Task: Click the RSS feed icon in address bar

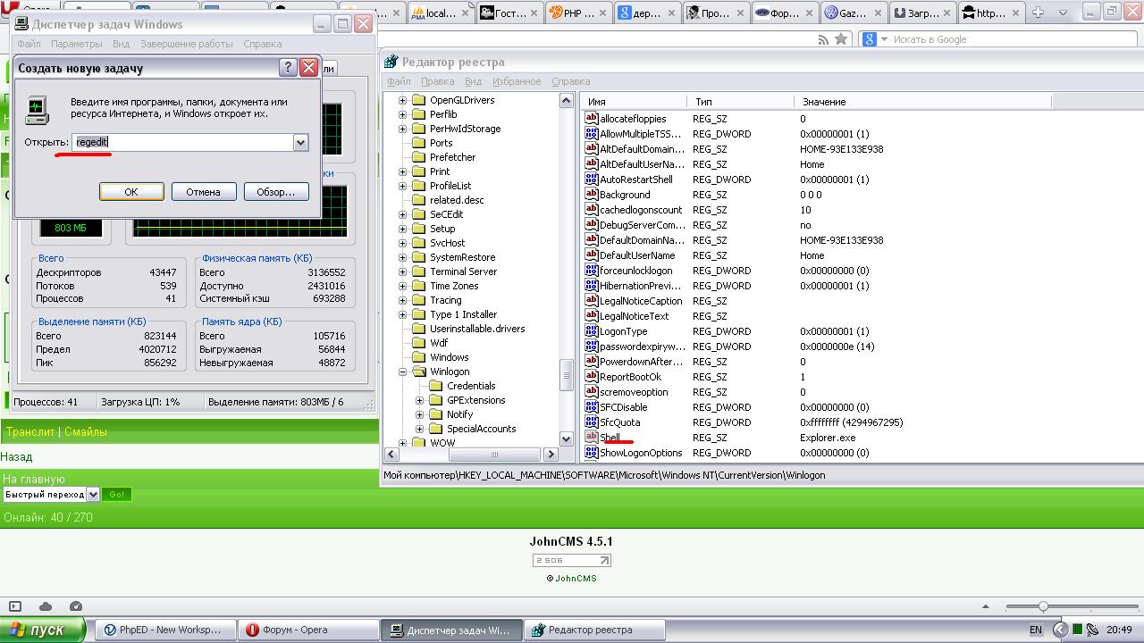Action: 823,39
